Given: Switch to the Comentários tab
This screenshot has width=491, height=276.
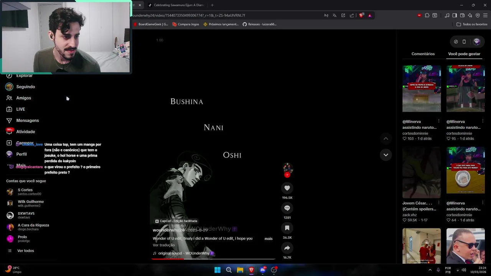Looking at the screenshot, I should (423, 54).
